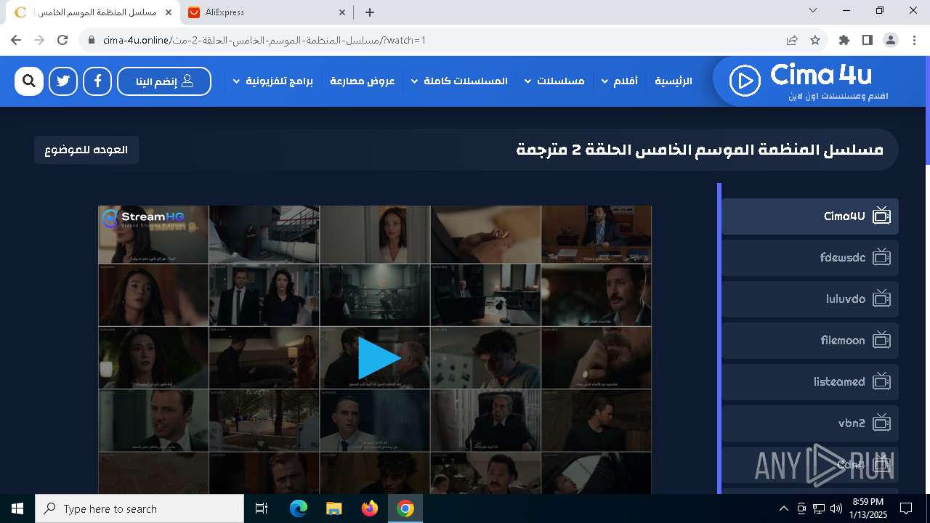This screenshot has height=523, width=930.
Task: Reload the current page
Action: pyautogui.click(x=63, y=40)
